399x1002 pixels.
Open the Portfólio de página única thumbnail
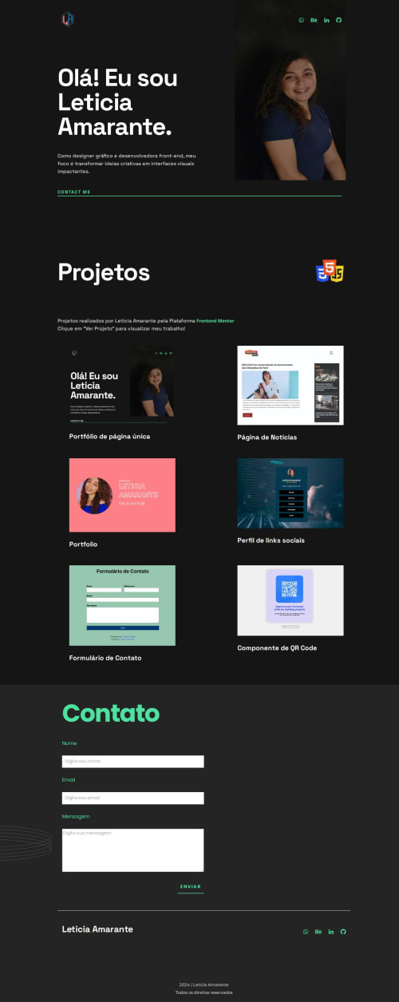point(122,385)
